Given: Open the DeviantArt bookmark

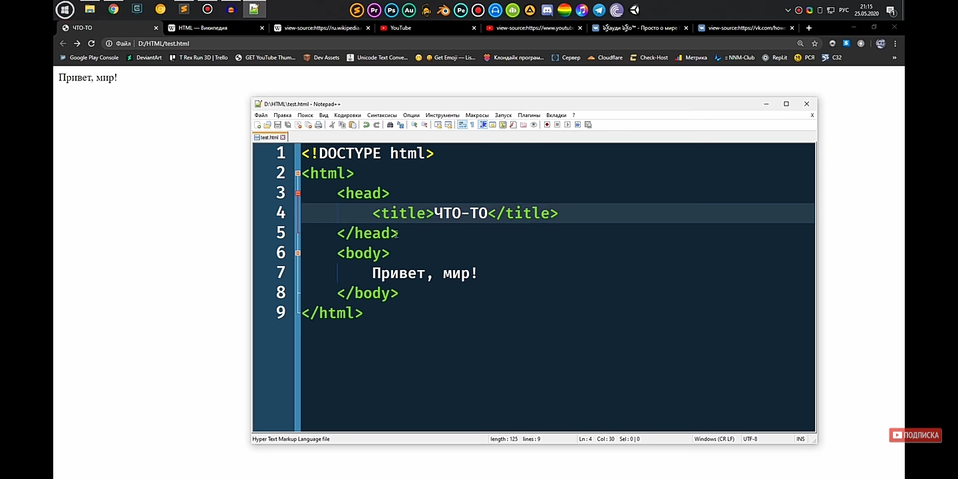Looking at the screenshot, I should tap(144, 58).
